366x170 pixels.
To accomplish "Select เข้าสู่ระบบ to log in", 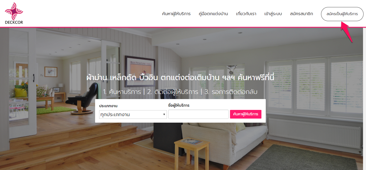I will coord(273,14).
